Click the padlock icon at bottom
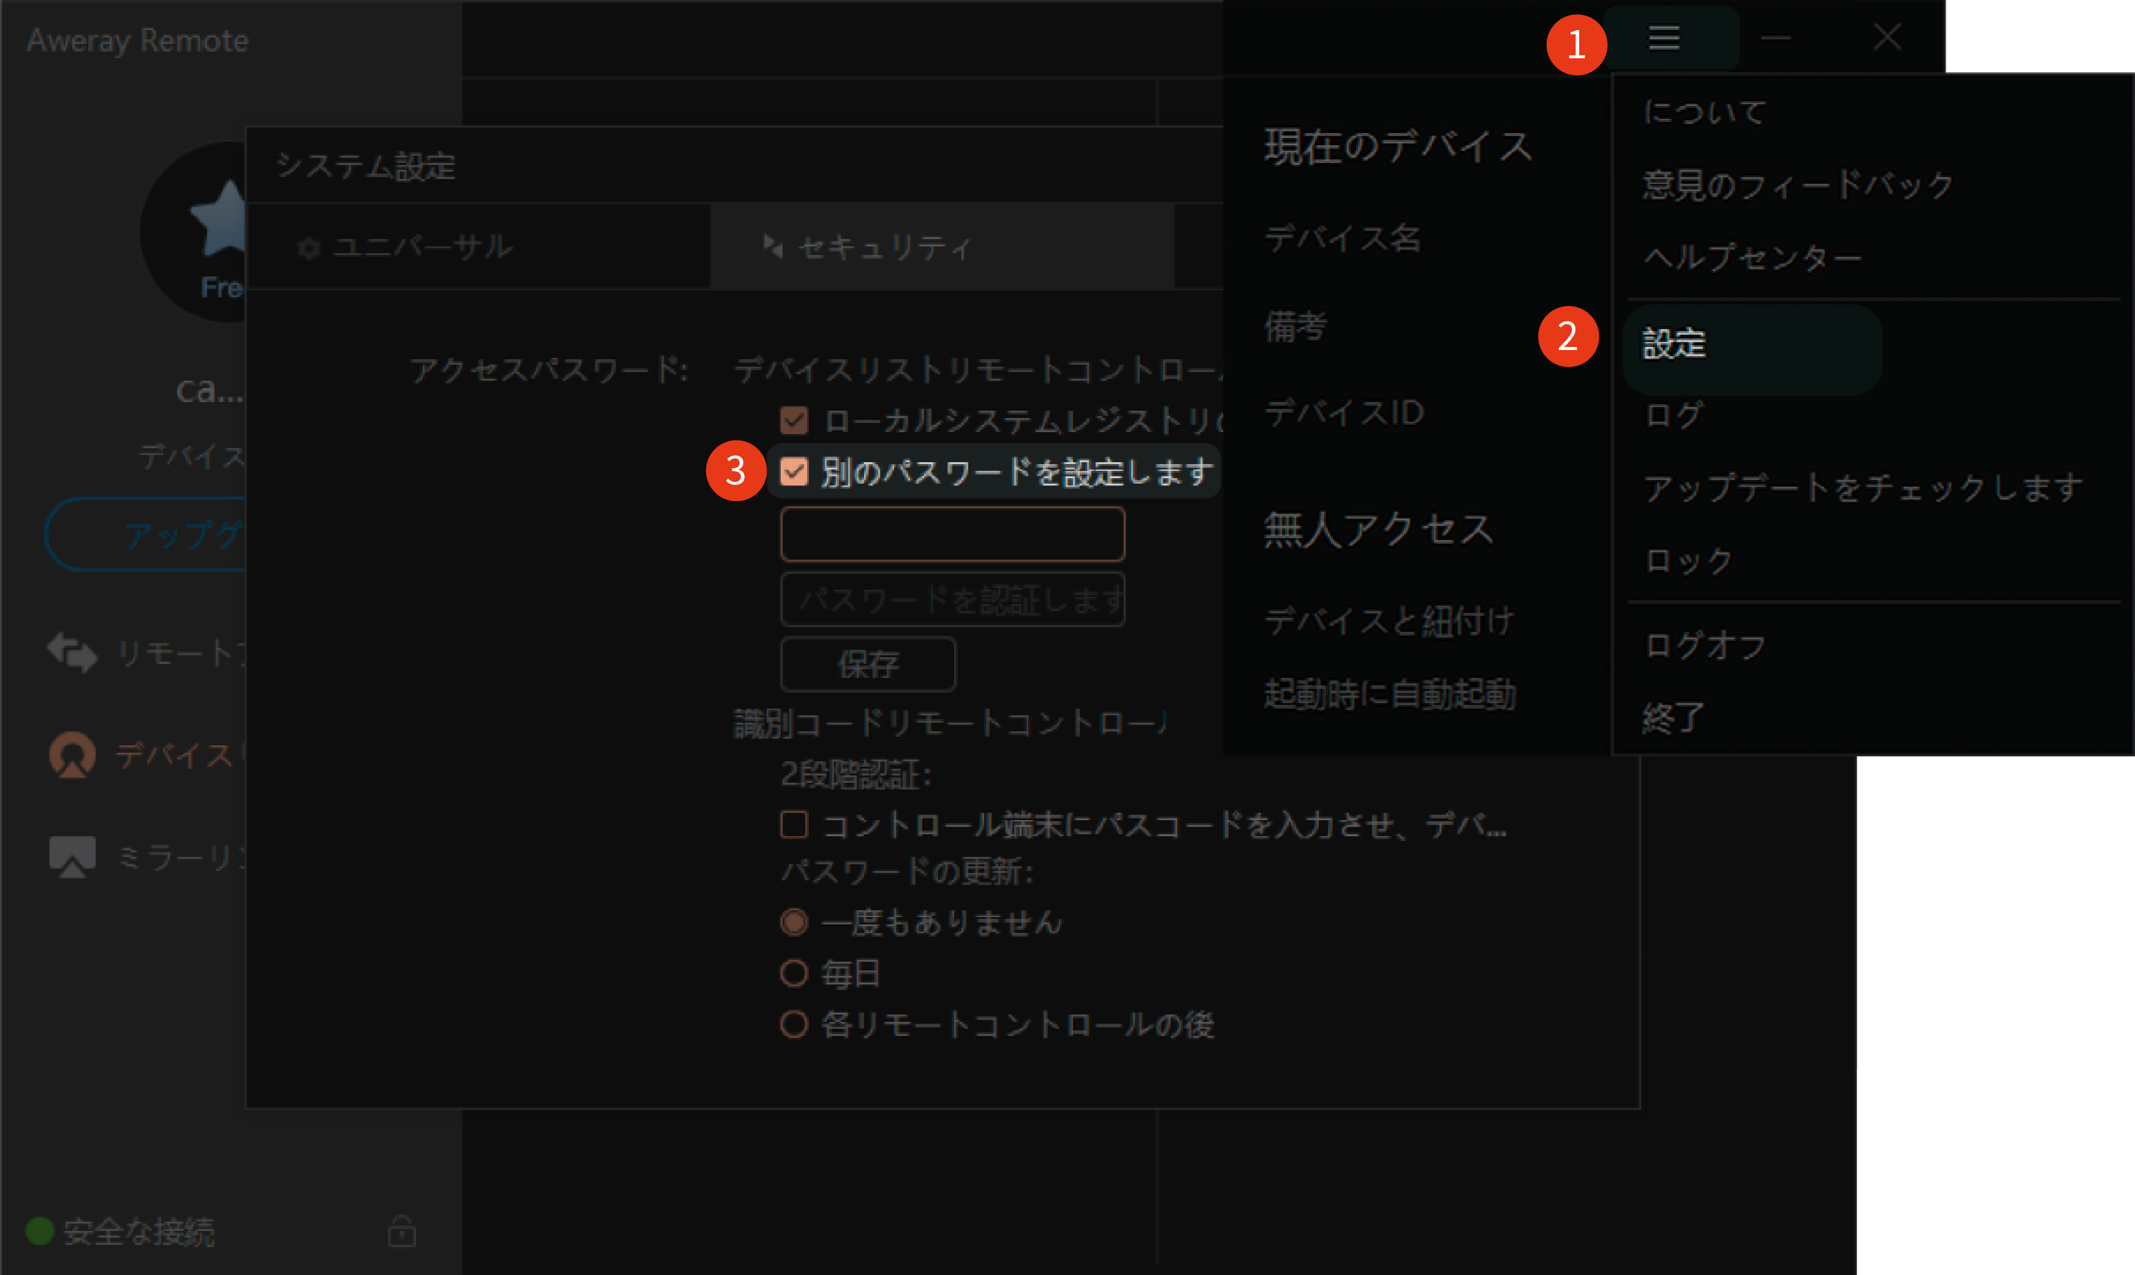2135x1275 pixels. click(402, 1230)
